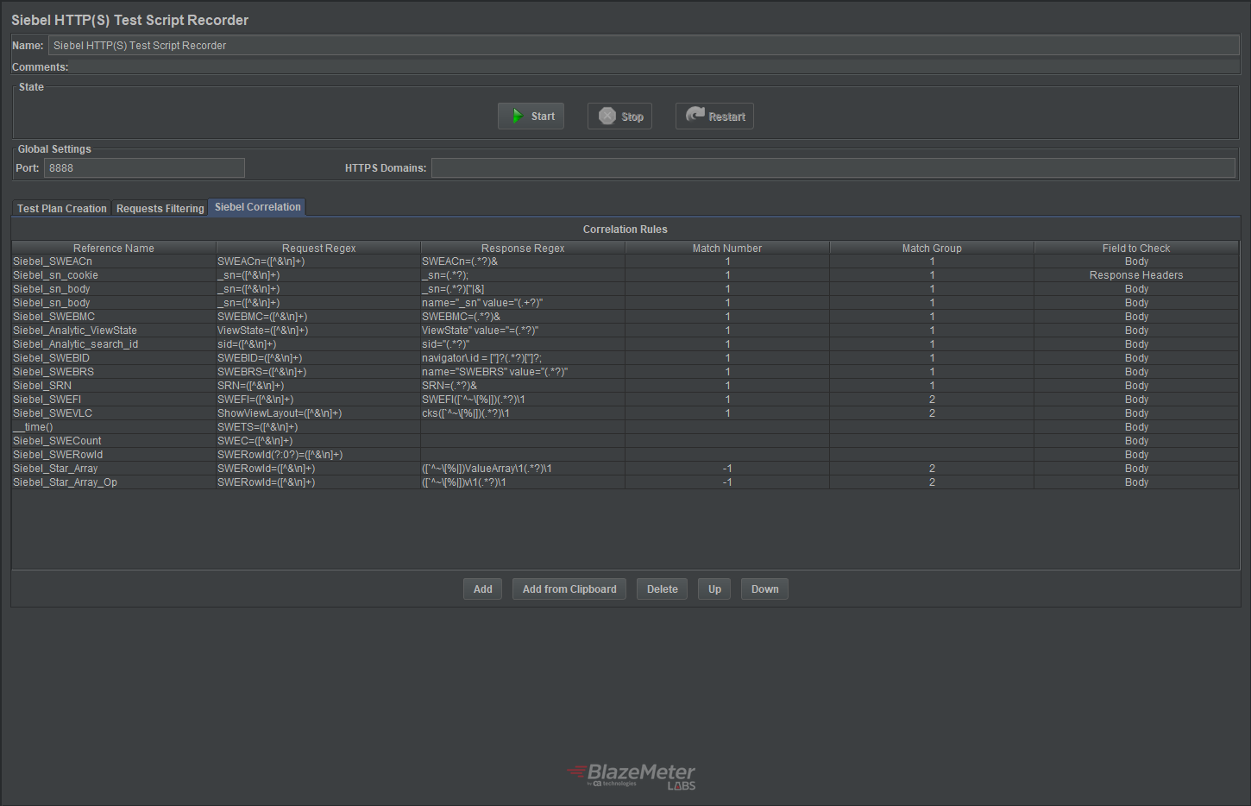Viewport: 1251px width, 806px height.
Task: Select the Siebel_SWEBMC reference name
Action: click(x=114, y=317)
